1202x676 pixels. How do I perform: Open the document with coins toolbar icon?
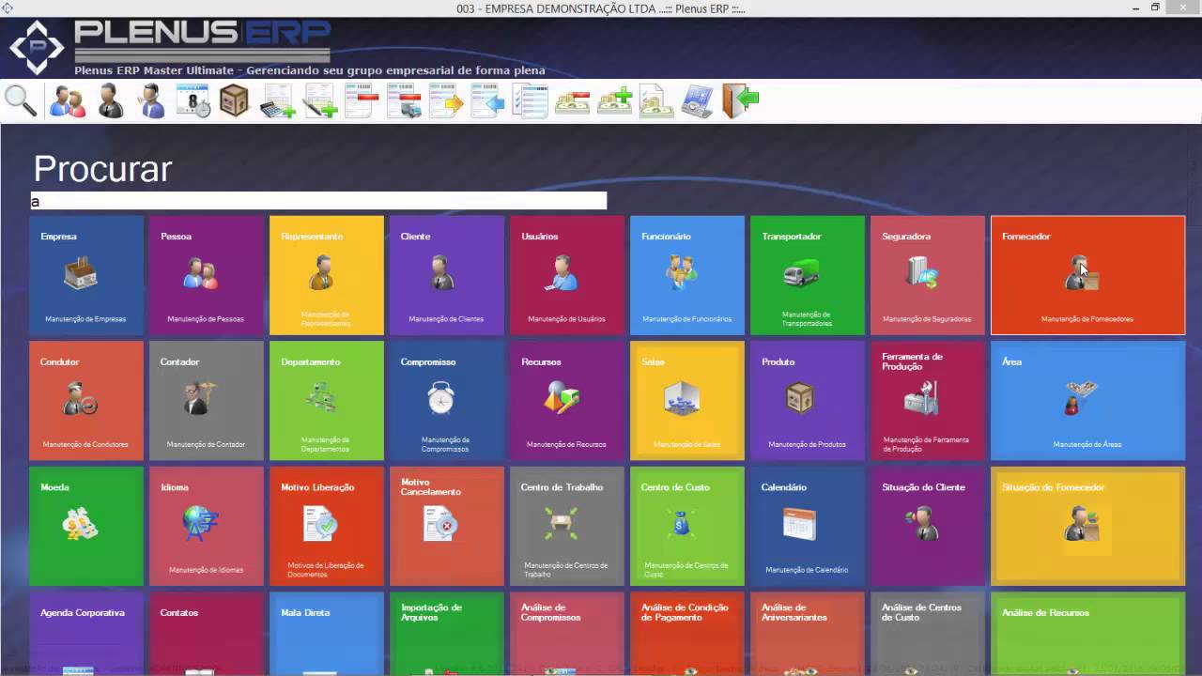pyautogui.click(x=655, y=100)
